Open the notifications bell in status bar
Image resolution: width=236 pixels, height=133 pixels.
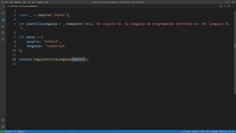tap(233, 132)
